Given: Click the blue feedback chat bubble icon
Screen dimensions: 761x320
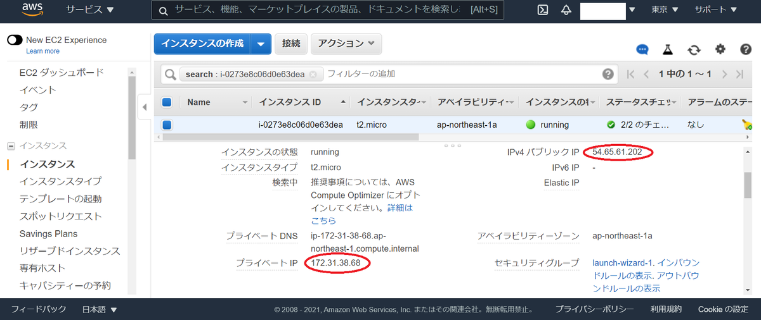Looking at the screenshot, I should (642, 49).
